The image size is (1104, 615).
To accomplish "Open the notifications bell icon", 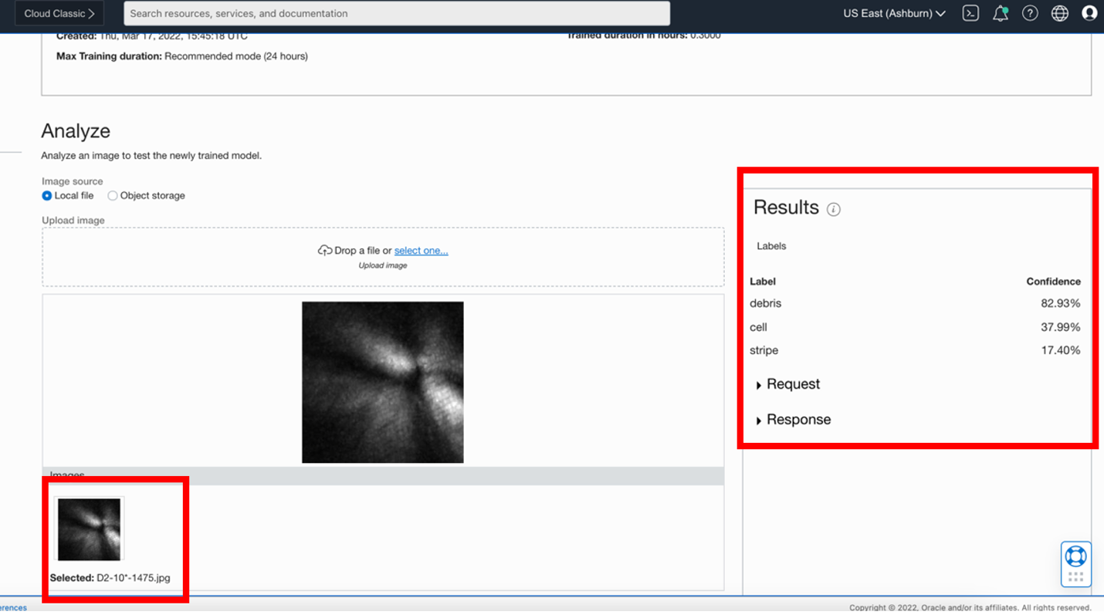I will pos(1000,13).
